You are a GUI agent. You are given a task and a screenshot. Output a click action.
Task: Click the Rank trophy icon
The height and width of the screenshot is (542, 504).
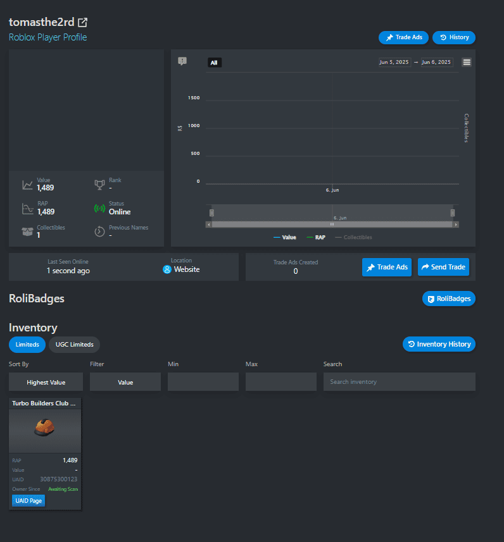[x=99, y=185]
